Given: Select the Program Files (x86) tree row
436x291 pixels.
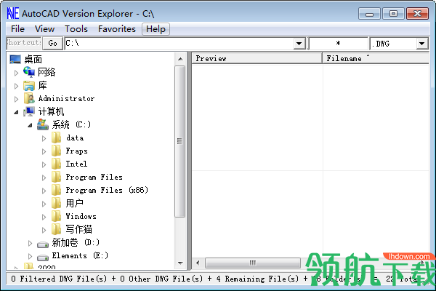Looking at the screenshot, I should [x=107, y=190].
